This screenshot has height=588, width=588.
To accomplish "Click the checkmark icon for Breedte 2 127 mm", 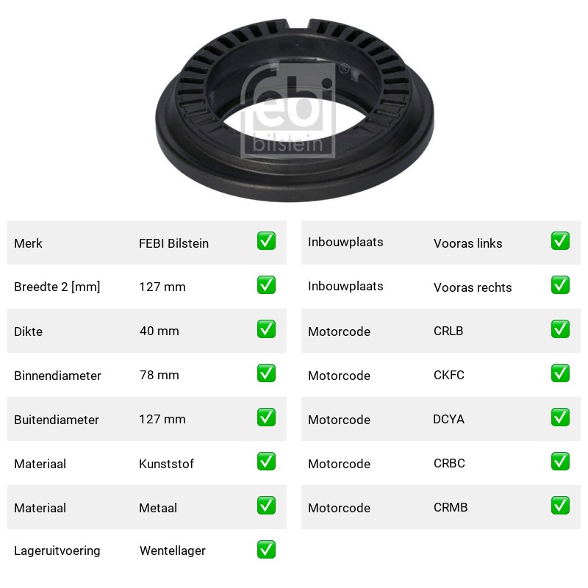I will coord(266,285).
